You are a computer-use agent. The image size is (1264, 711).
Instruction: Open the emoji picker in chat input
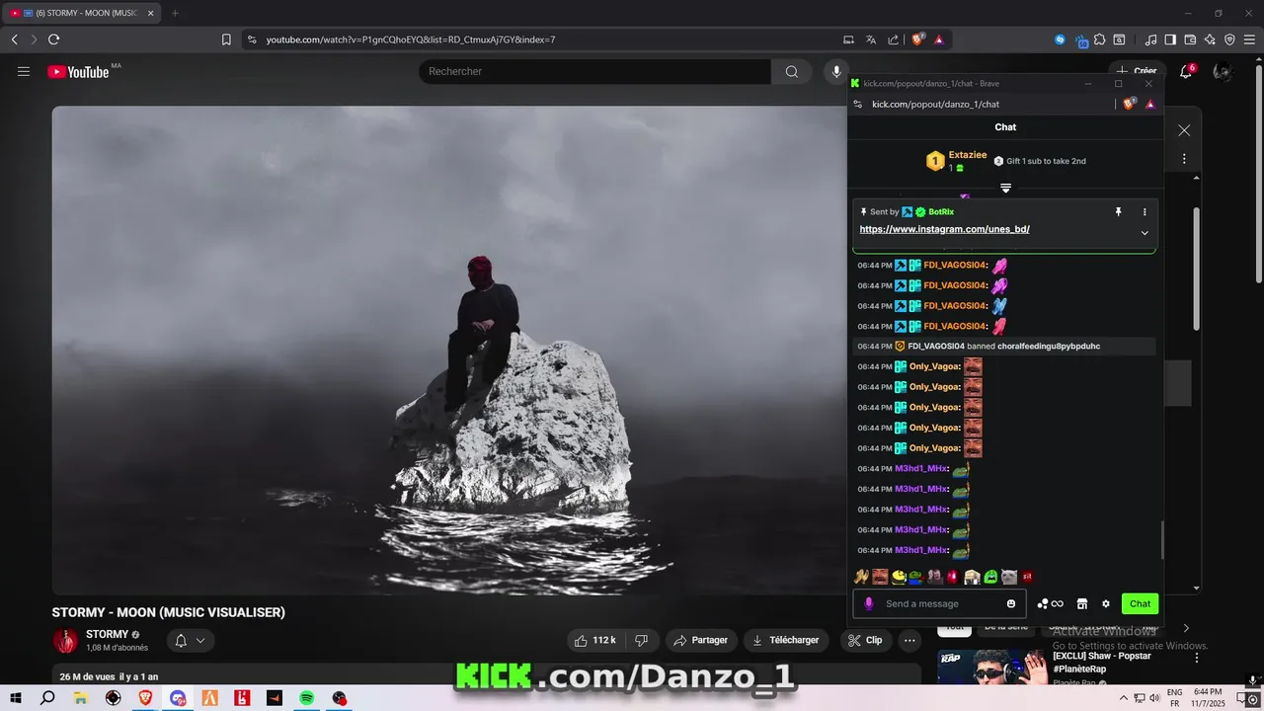pyautogui.click(x=1011, y=603)
